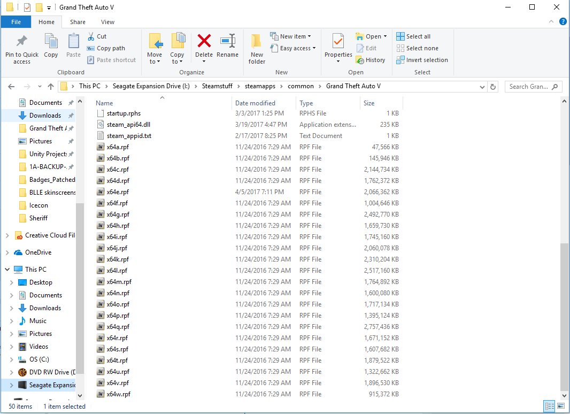Expand the Open dropdown arrow
The width and height of the screenshot is (570, 414).
point(386,36)
